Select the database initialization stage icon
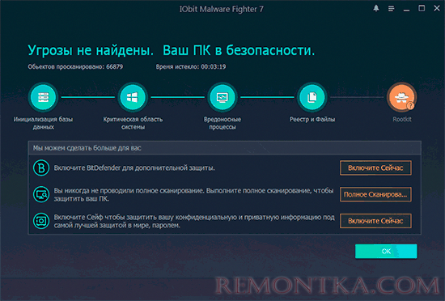The width and height of the screenshot is (445, 301). pyautogui.click(x=43, y=97)
